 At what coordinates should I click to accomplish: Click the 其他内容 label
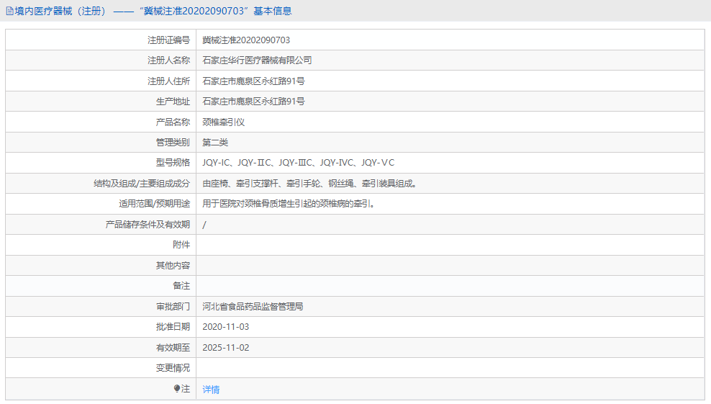click(x=173, y=265)
